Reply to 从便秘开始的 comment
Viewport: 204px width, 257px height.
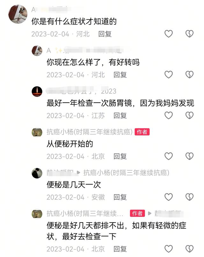tap(120, 157)
